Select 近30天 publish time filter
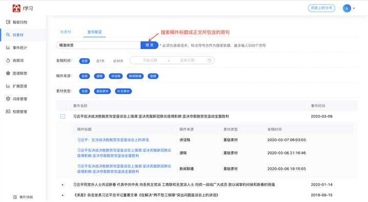Screen dimensions: 368x202 coord(118,61)
